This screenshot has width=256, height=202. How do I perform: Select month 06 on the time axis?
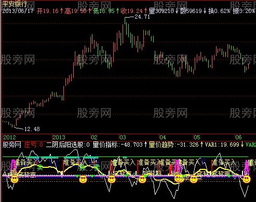tap(238, 137)
